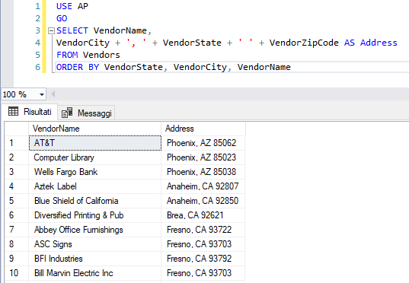Viewport: 409px width, 283px height.
Task: Place cursor on FROM Vendors line
Action: point(88,55)
